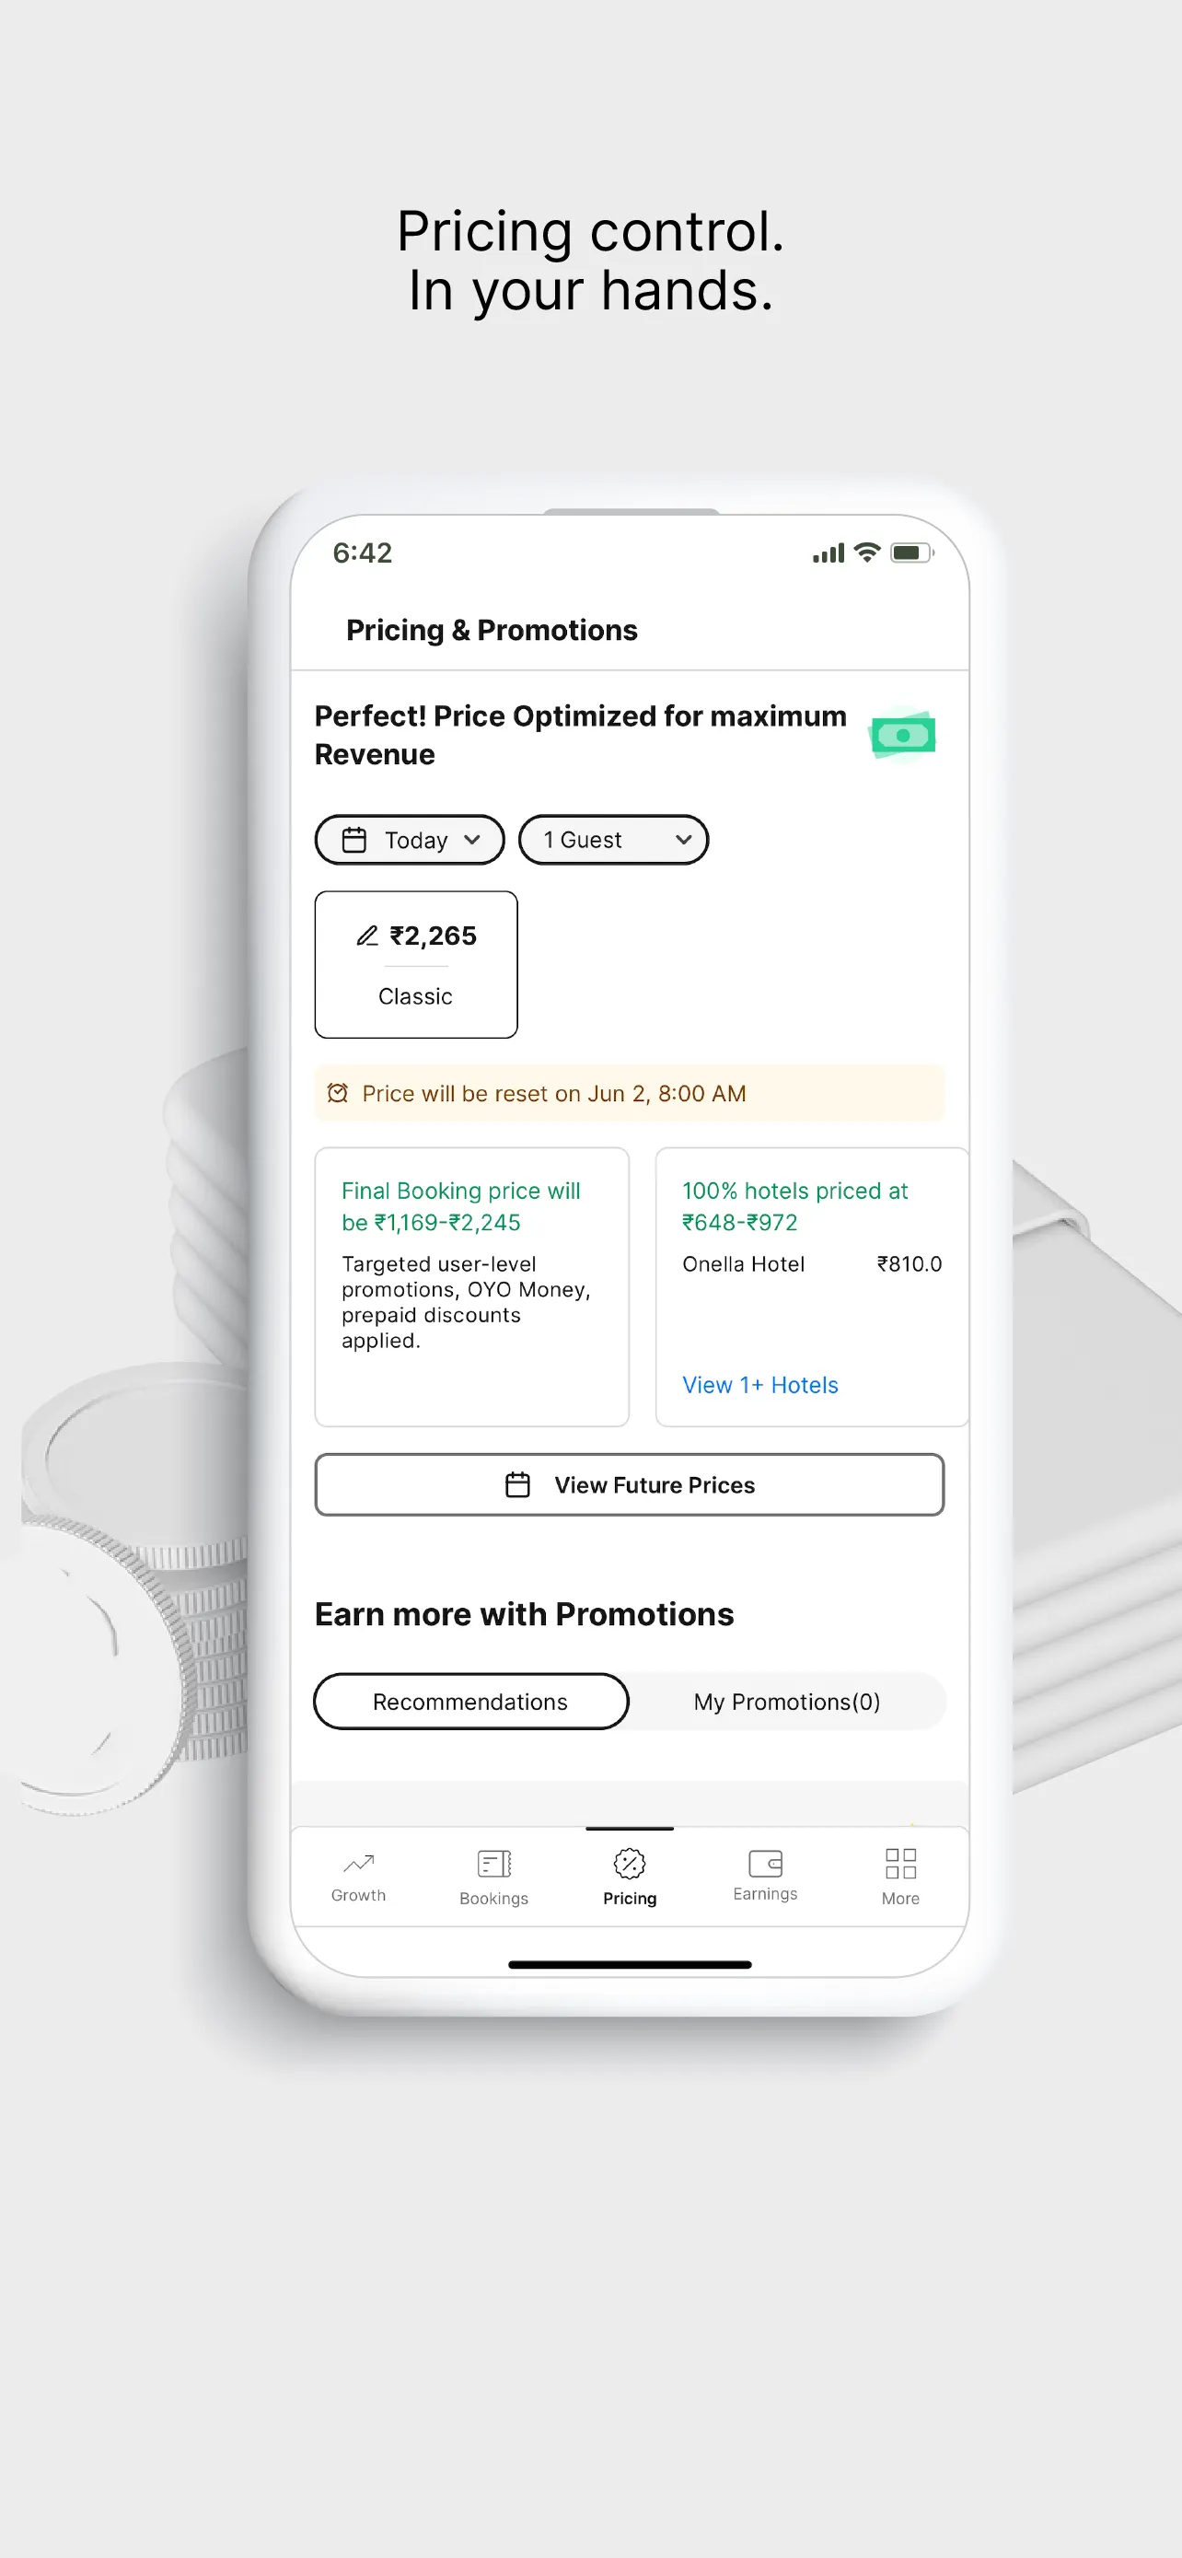Open the 1 Guest selector
This screenshot has height=2558, width=1182.
[x=612, y=839]
